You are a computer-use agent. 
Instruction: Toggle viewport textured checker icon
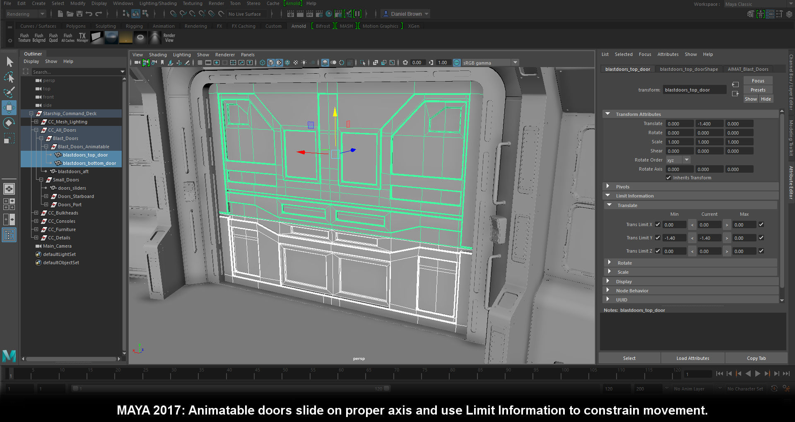[296, 63]
